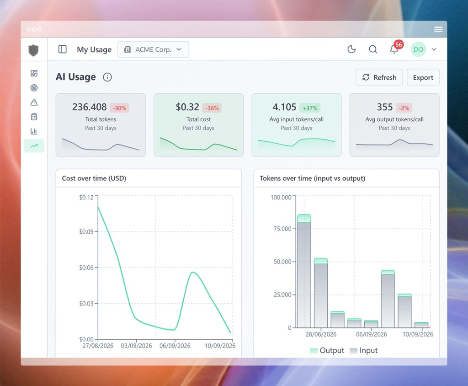Click the 236.408 total tokens value

pos(89,107)
